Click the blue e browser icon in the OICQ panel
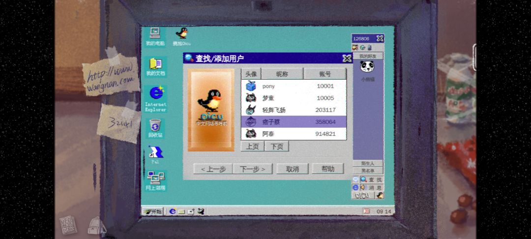Image resolution: width=531 pixels, height=239 pixels. pyautogui.click(x=355, y=187)
